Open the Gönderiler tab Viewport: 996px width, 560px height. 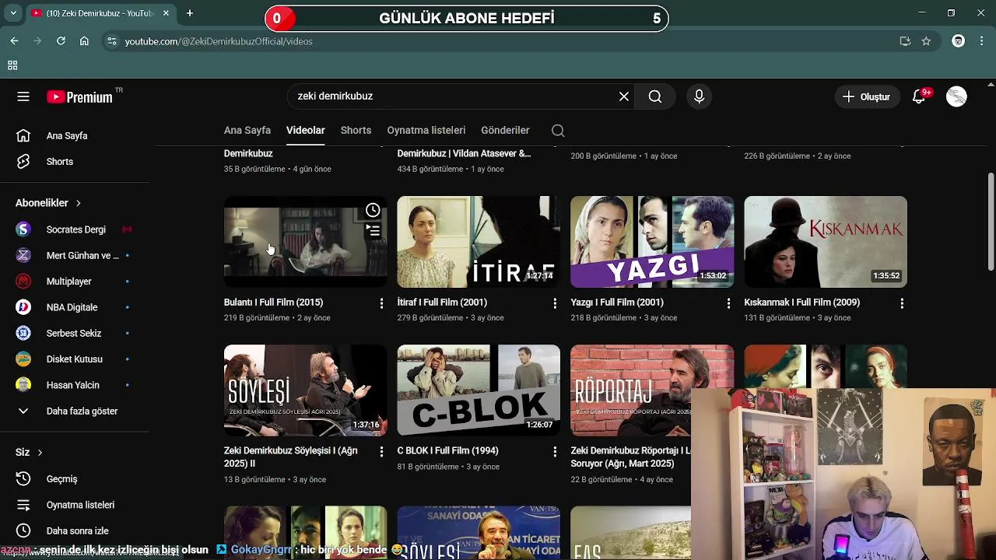(x=505, y=131)
